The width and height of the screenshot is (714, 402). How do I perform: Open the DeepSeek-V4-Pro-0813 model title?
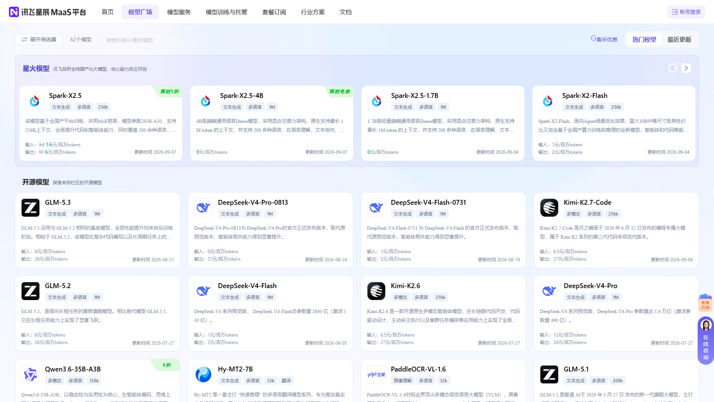point(253,202)
